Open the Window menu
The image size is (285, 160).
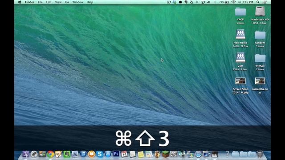(77, 2)
